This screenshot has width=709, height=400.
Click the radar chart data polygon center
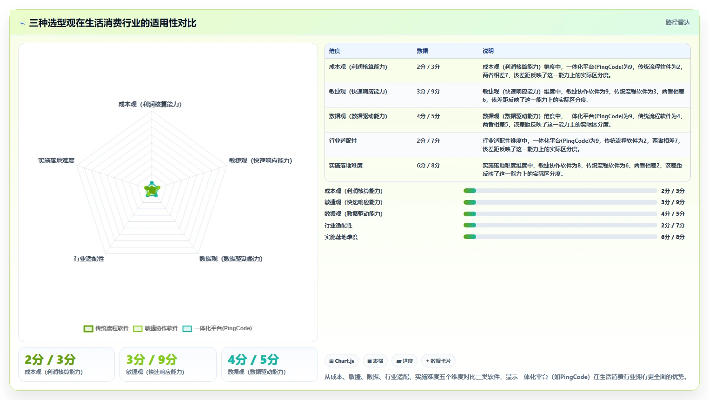pos(152,190)
